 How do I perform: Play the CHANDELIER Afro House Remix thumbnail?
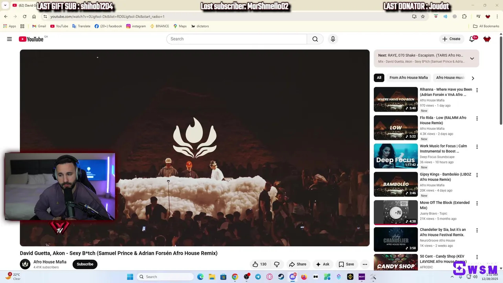tap(396, 239)
